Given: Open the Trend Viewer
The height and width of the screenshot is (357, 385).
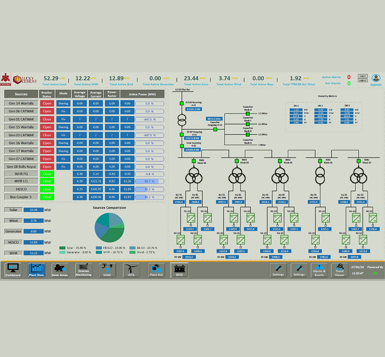Looking at the screenshot, I should (339, 270).
